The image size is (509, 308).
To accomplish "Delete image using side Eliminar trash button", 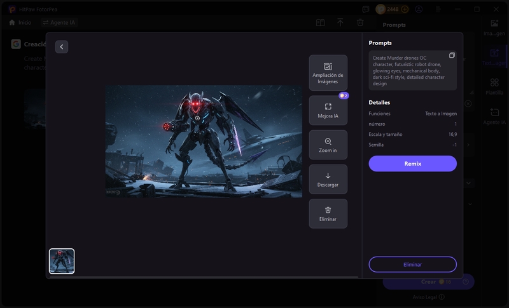I will (x=328, y=214).
